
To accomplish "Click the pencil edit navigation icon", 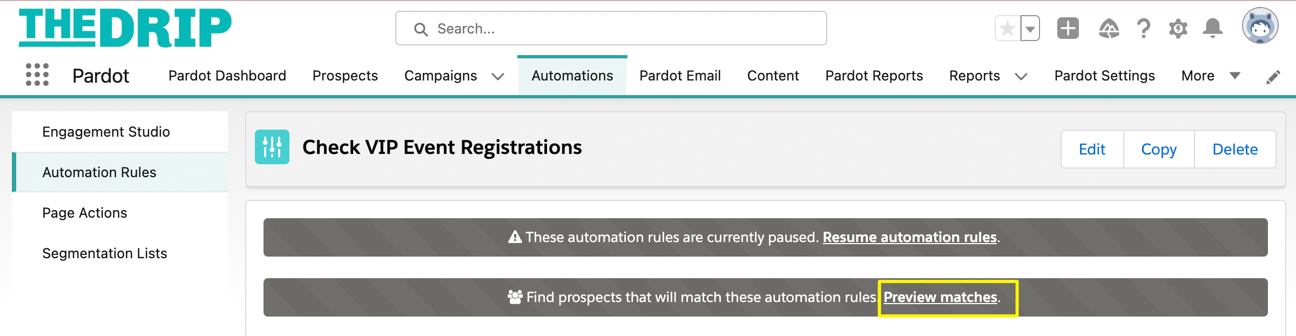I will click(x=1273, y=77).
